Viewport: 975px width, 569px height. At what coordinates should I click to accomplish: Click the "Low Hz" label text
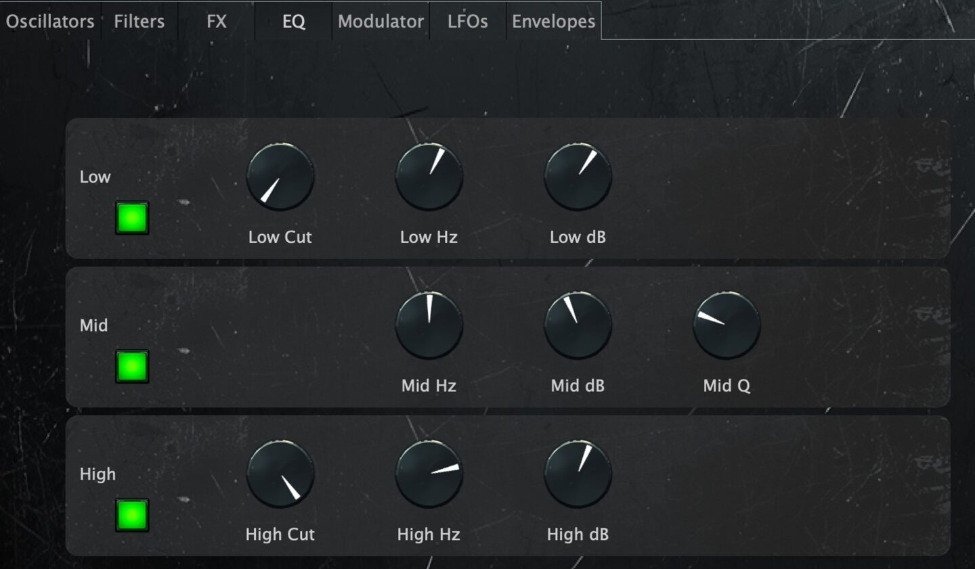[429, 237]
